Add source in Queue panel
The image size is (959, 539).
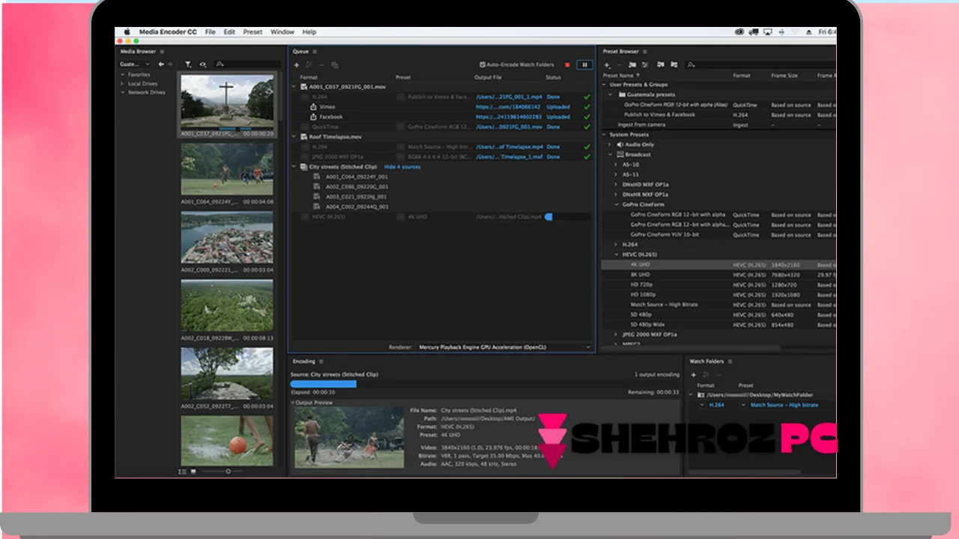point(297,65)
